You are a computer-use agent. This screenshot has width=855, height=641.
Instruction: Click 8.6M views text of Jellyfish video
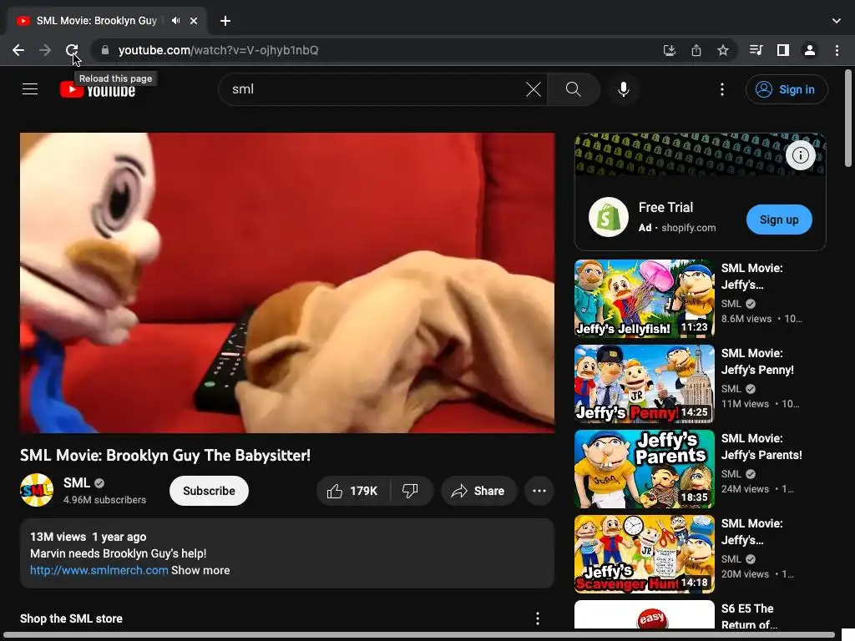[746, 319]
